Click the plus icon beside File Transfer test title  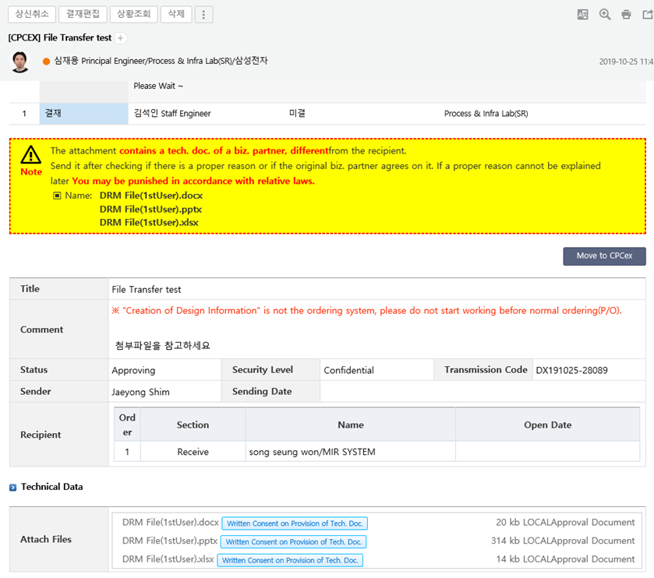pyautogui.click(x=121, y=38)
